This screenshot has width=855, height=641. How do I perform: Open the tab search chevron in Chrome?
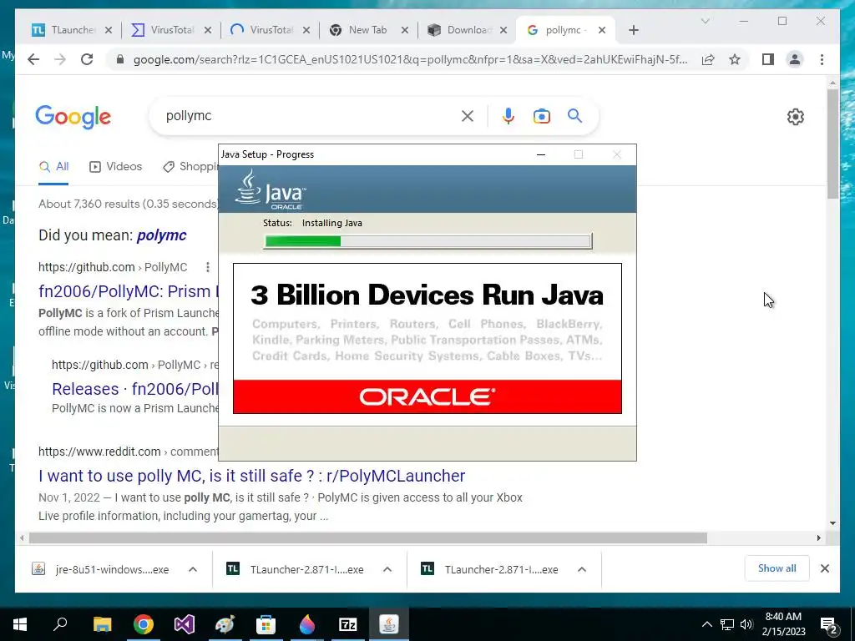tap(705, 21)
